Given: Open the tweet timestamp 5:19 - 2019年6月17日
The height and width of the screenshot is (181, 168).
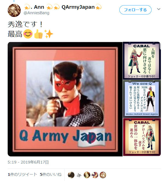Looking at the screenshot, I should click(x=28, y=162).
